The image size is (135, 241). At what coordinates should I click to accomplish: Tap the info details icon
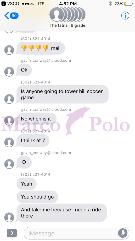point(125,15)
